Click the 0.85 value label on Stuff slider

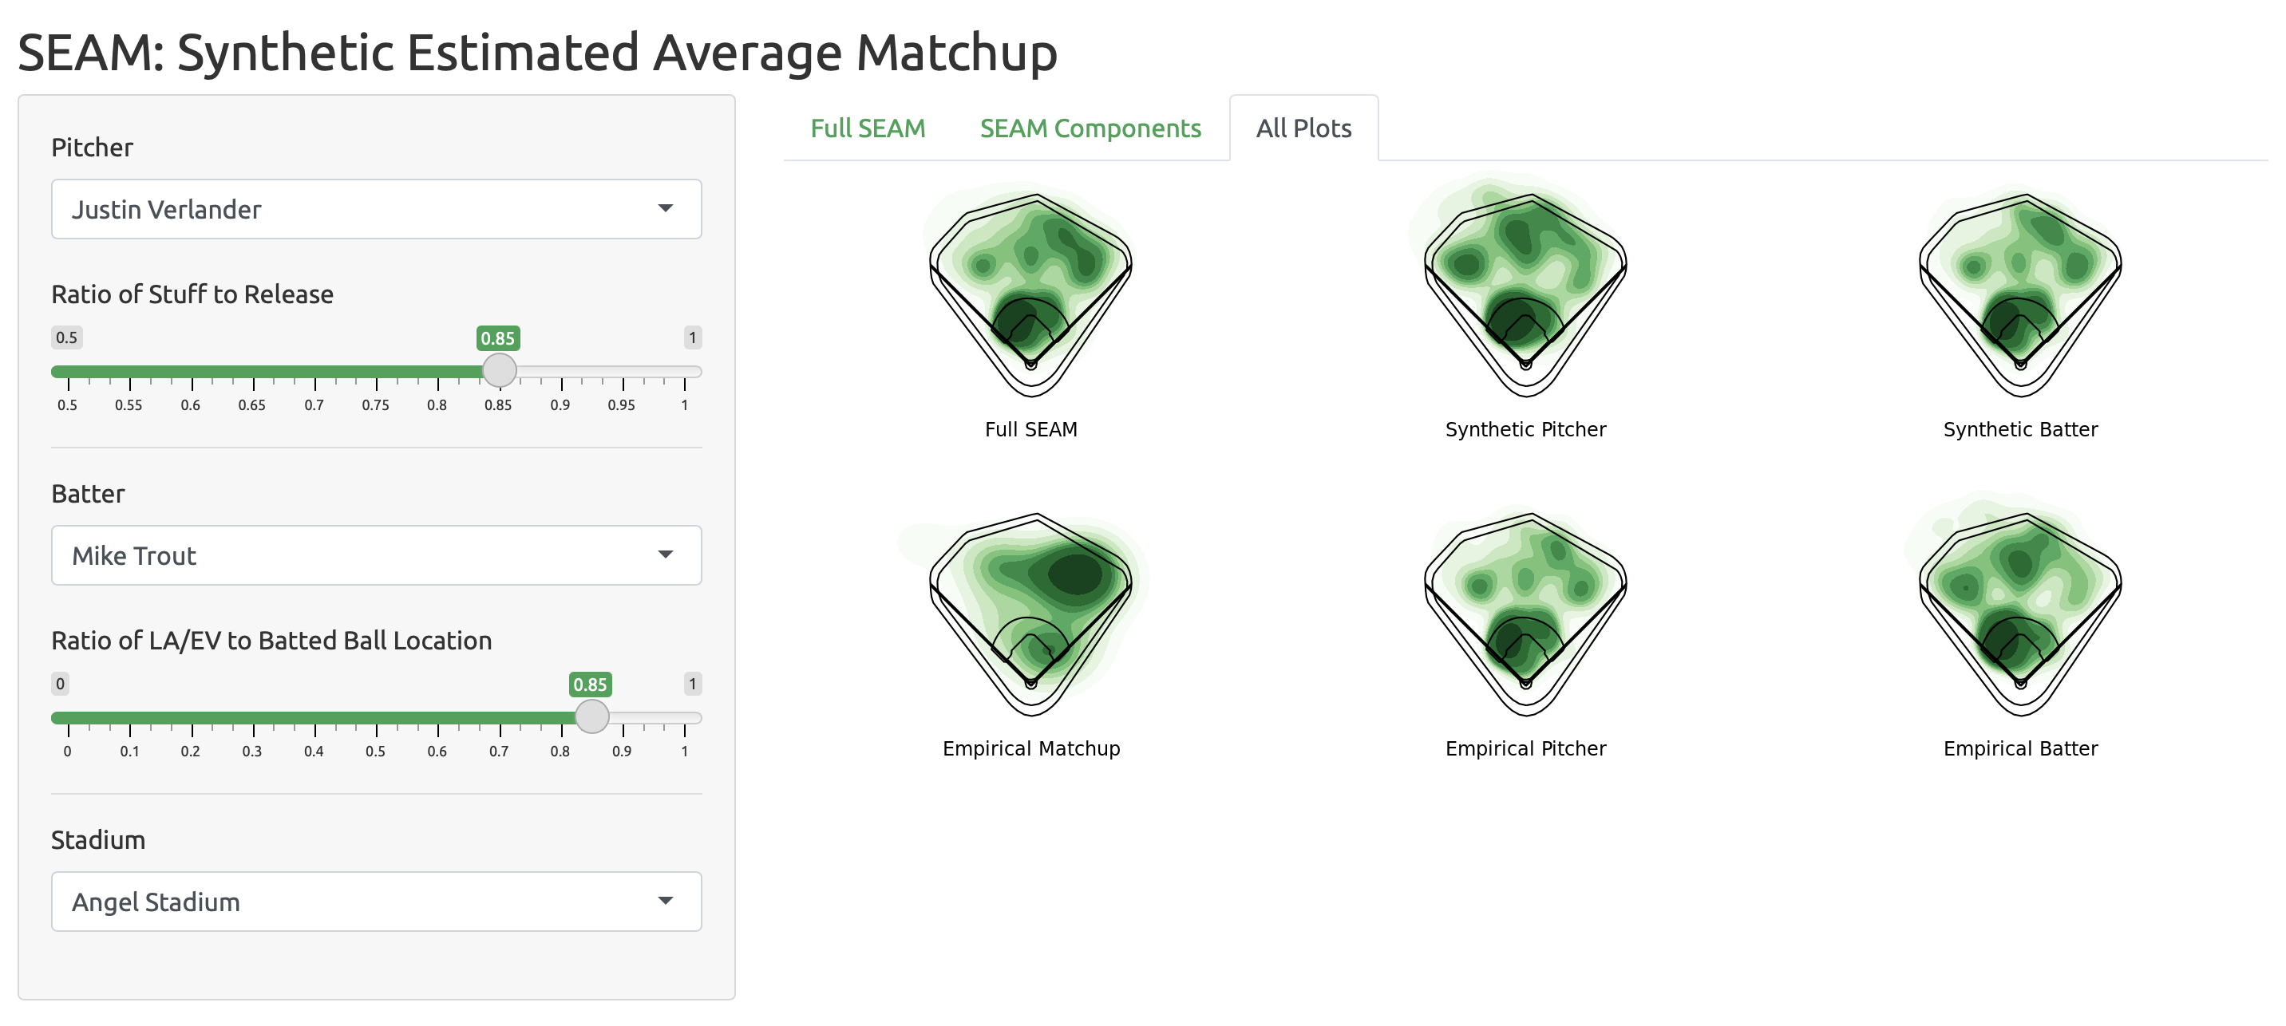click(x=498, y=337)
